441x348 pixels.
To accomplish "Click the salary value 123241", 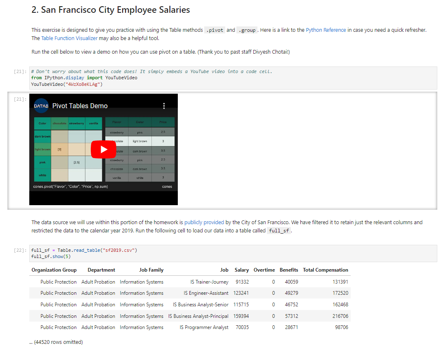I will coord(241,293).
